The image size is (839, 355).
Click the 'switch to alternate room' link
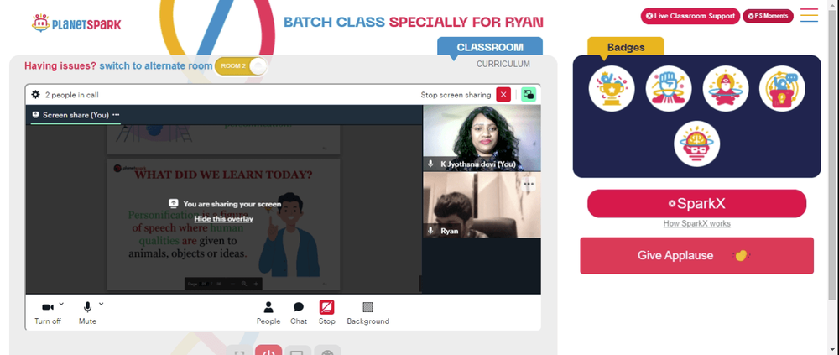click(x=156, y=65)
